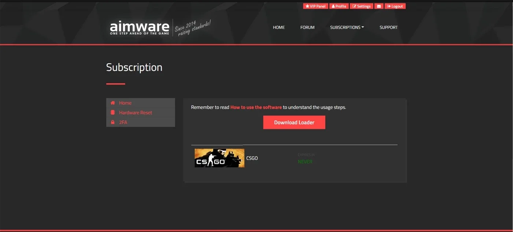Open the envelope messages icon
513x232 pixels.
[379, 6]
